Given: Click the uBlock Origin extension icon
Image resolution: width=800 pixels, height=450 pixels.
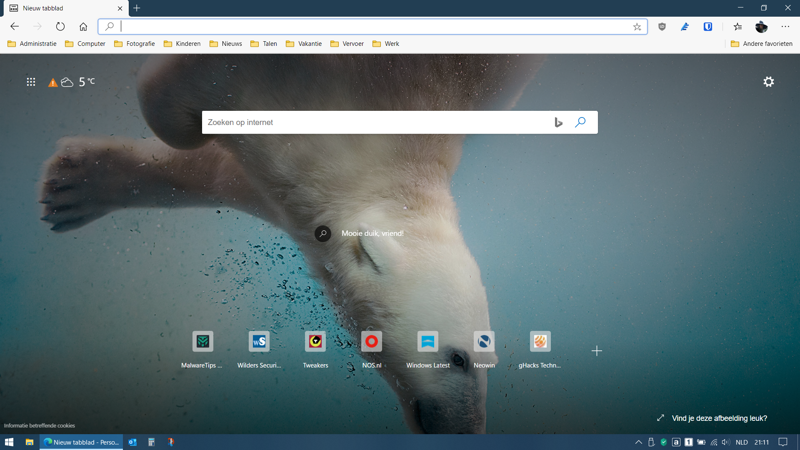Looking at the screenshot, I should 662,27.
